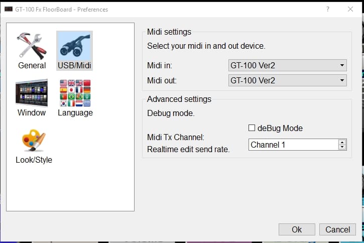Viewport: 364px width, 243px height.
Task: Confirm preferences with the Ok button
Action: [x=297, y=229]
